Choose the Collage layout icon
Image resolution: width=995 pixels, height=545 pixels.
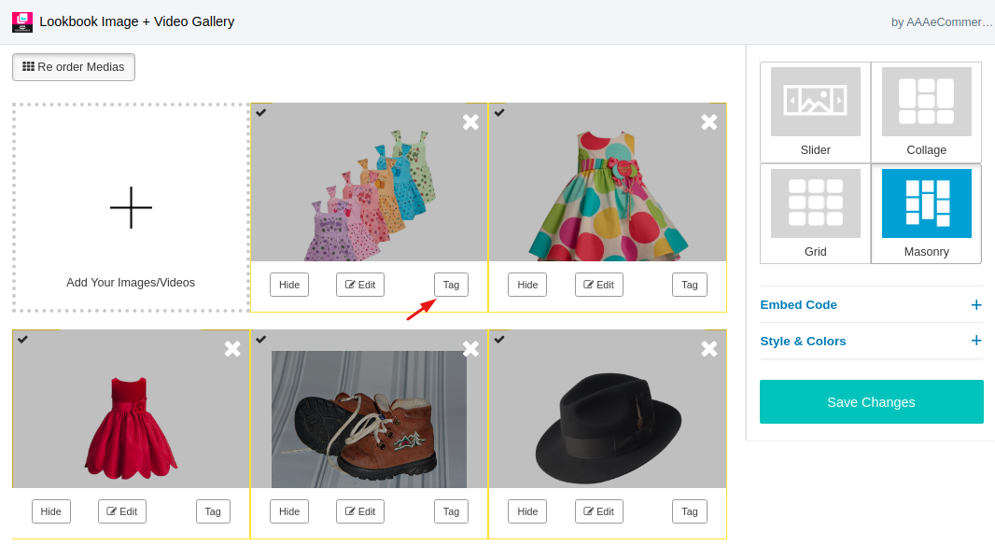click(927, 102)
